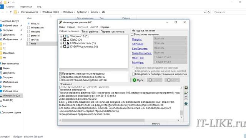
Task: Check the DiskD (D:) scan checkbox
Action: coord(65,40)
